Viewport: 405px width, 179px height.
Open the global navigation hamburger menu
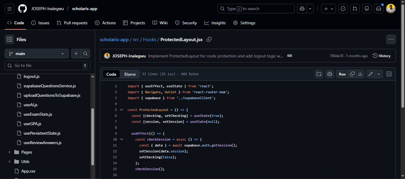pyautogui.click(x=9, y=9)
